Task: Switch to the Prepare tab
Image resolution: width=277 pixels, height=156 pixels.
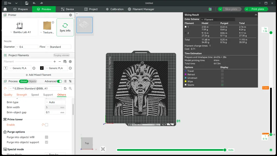Action: click(x=21, y=9)
